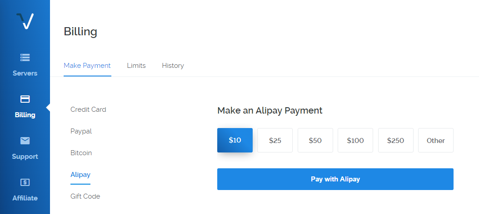The width and height of the screenshot is (479, 214).
Task: Switch to the Bitcoin payment method
Action: [81, 153]
